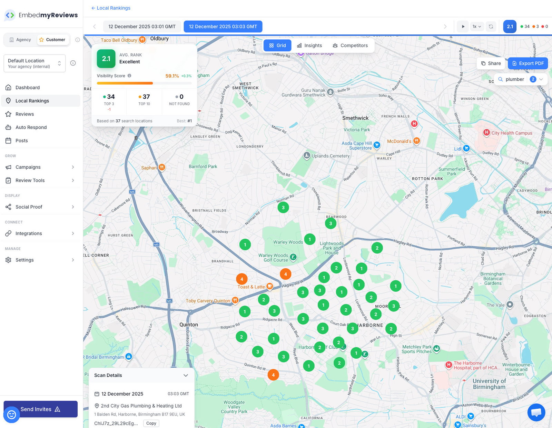Screen dimensions: 552x428
Task: Select the 03:01 GMT scan tab
Action: click(142, 27)
